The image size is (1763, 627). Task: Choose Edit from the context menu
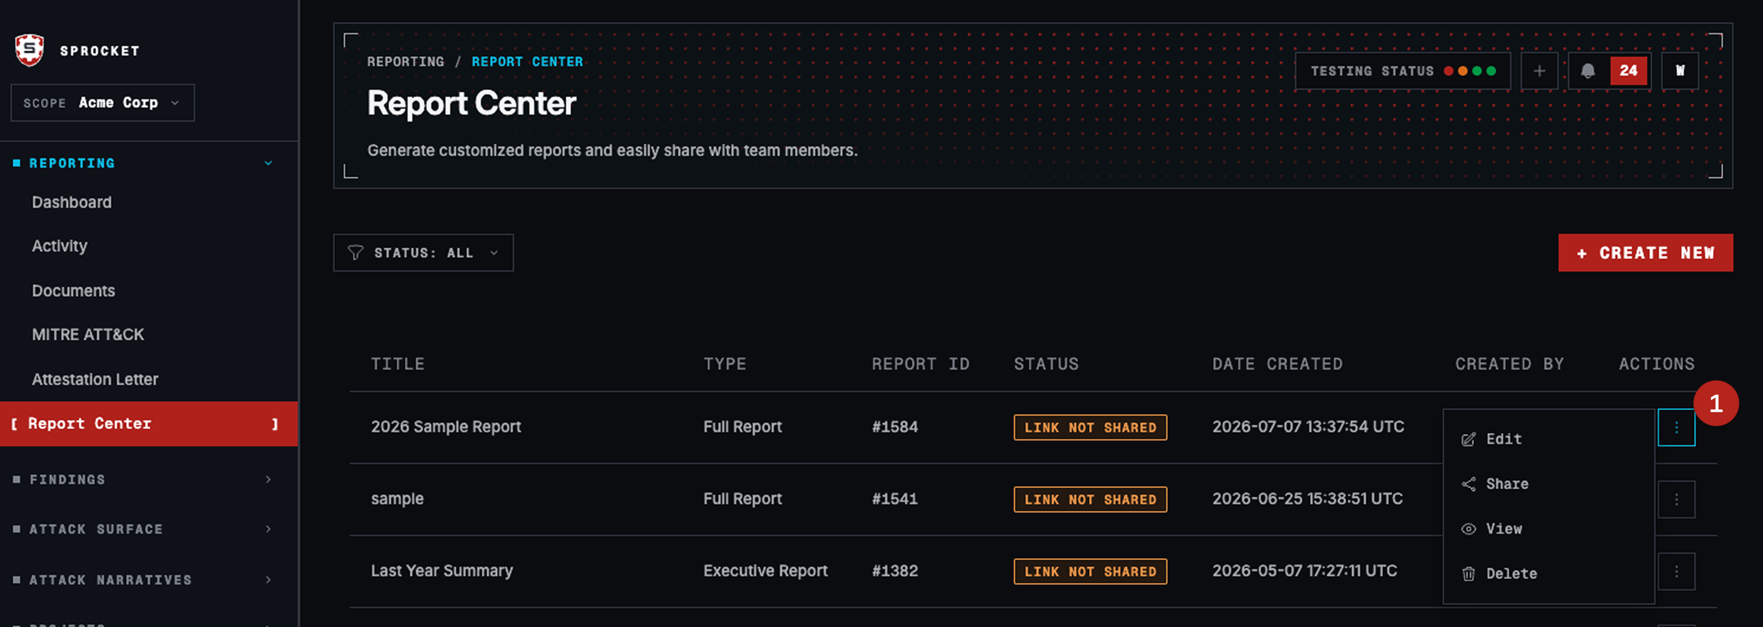1549,439
